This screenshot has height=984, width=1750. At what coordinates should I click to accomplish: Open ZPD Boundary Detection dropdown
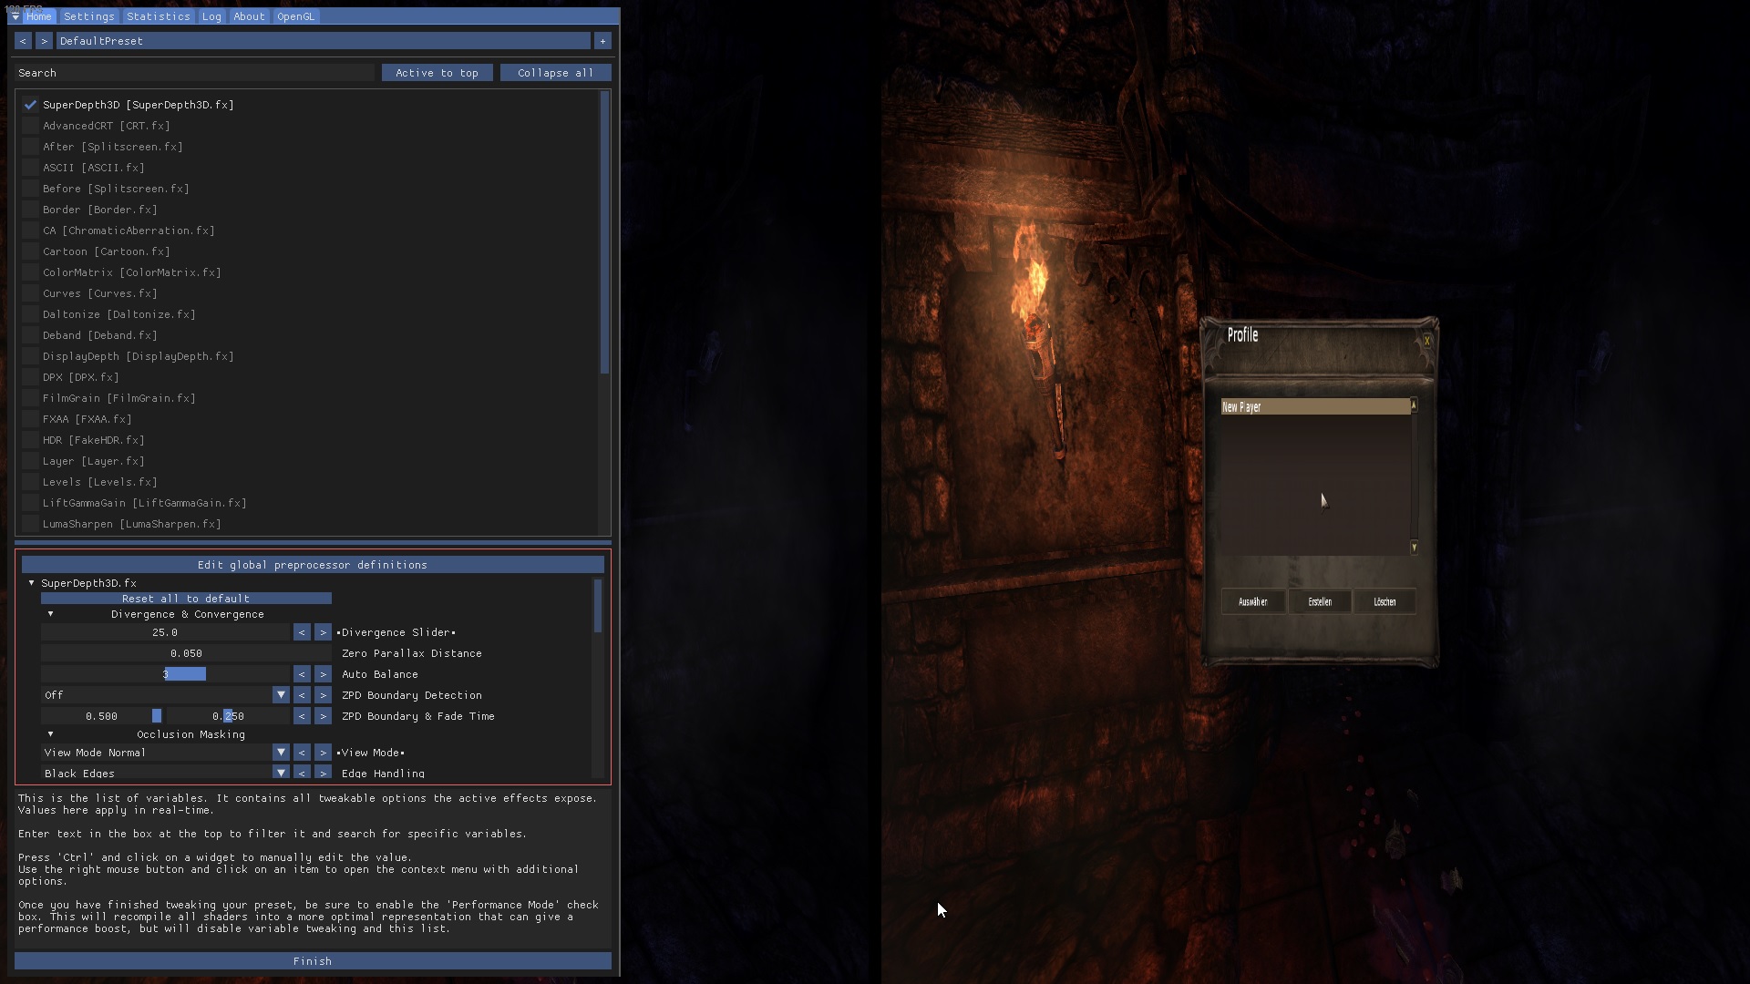tap(280, 695)
